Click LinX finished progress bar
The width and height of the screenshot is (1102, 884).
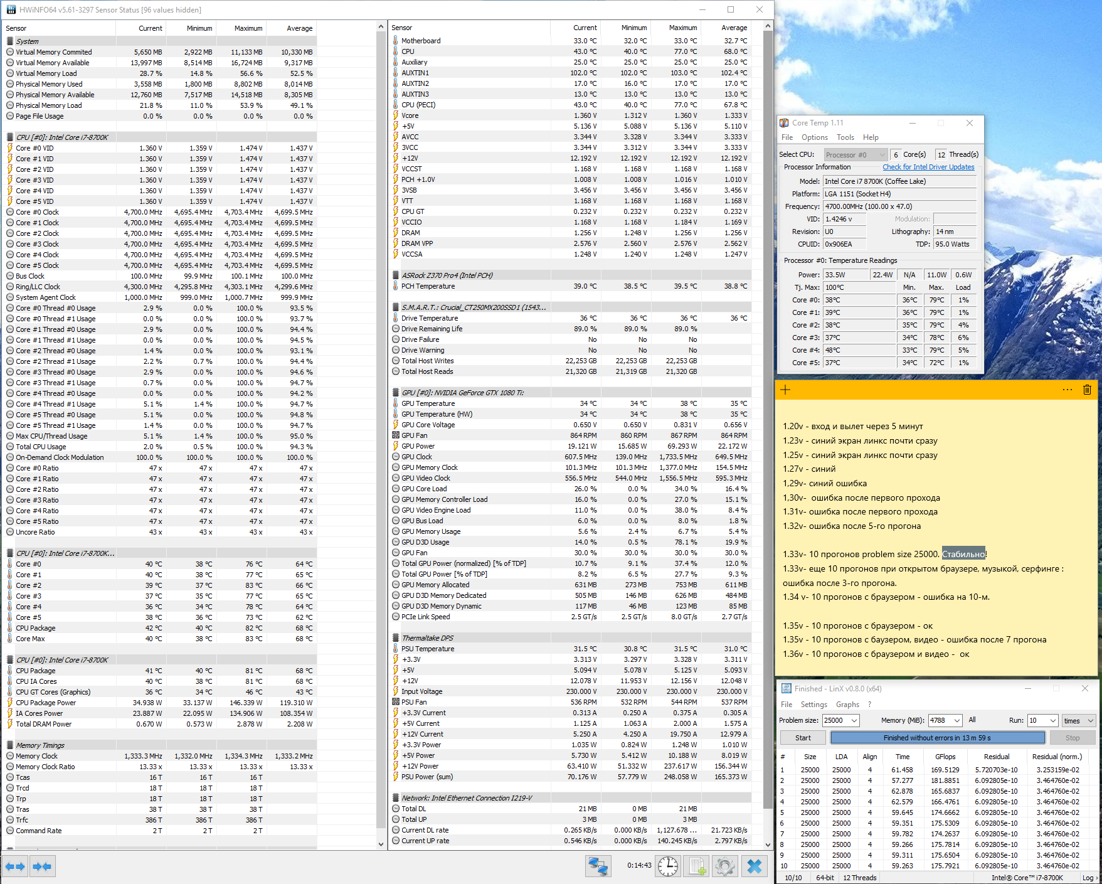pyautogui.click(x=938, y=738)
